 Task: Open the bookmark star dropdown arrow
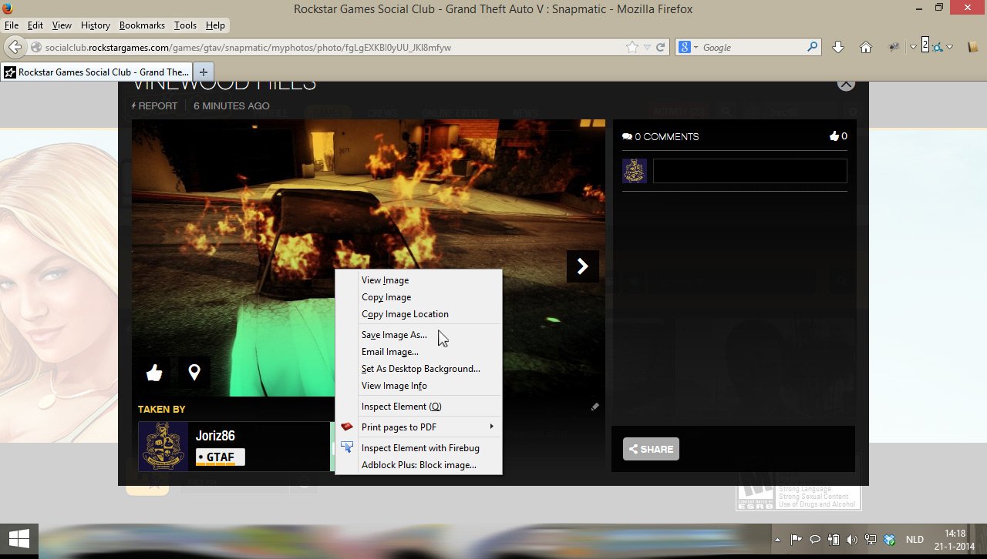click(x=647, y=48)
